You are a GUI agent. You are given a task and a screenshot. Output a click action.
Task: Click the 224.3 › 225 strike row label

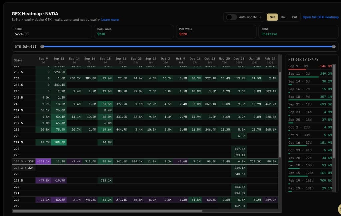24,162
